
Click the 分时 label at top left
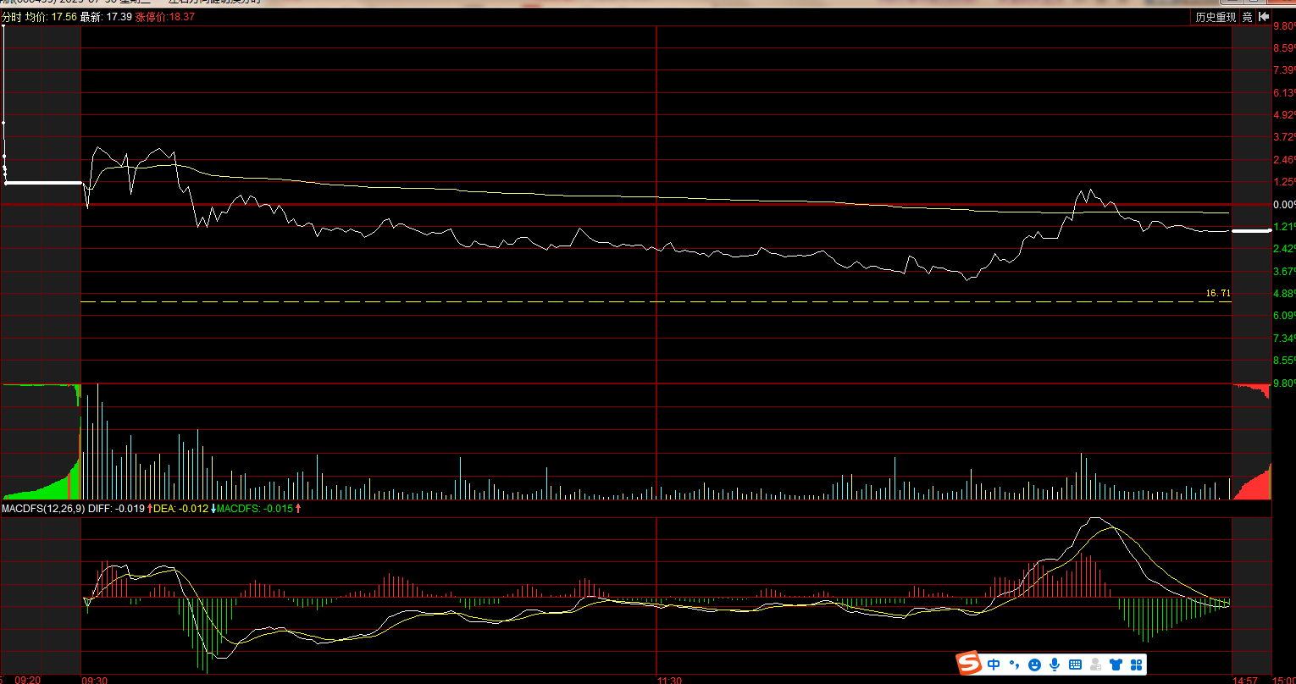click(11, 17)
